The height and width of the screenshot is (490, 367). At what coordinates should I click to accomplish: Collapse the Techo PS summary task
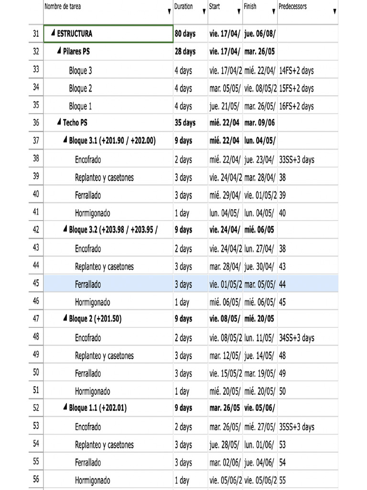pyautogui.click(x=59, y=122)
